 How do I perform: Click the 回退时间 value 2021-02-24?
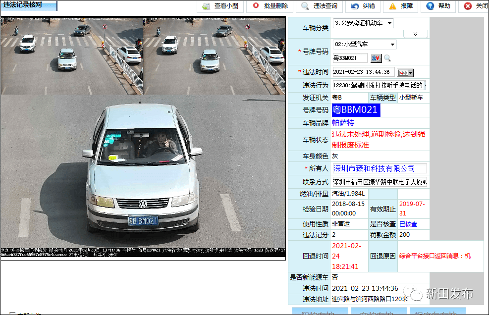tap(346, 256)
